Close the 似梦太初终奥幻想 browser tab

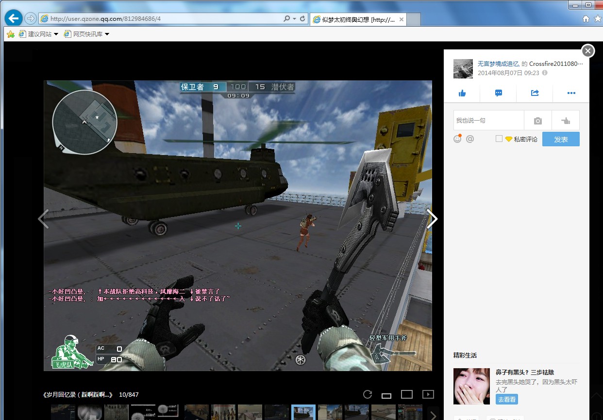pos(402,19)
